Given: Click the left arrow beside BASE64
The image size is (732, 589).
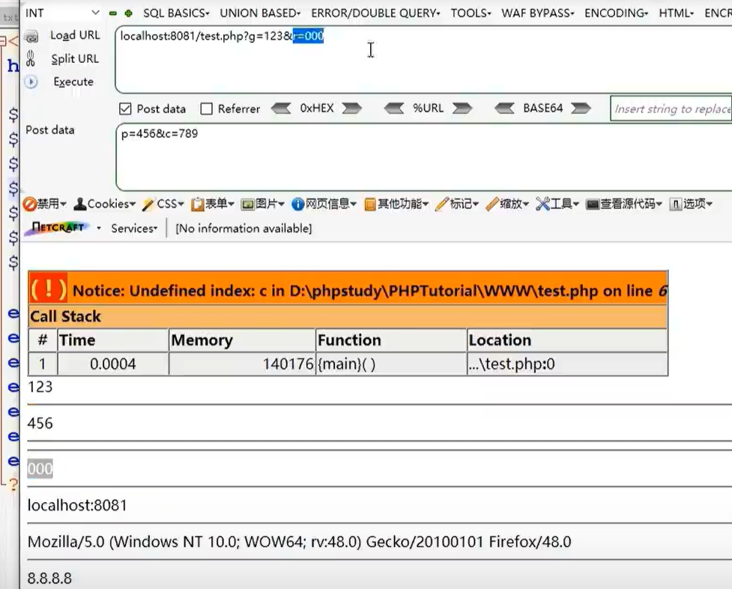Looking at the screenshot, I should [x=504, y=109].
